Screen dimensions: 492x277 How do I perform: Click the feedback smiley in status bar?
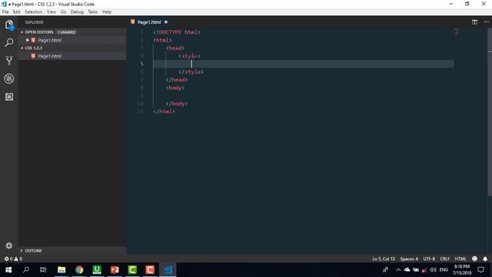point(474,259)
